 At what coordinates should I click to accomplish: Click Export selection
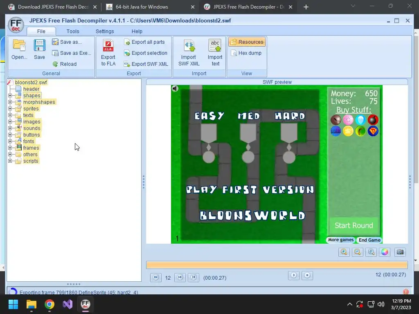click(146, 53)
